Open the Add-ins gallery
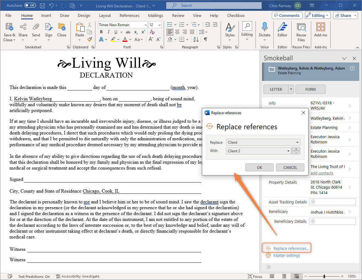Image resolution: width=362 pixels, height=280 pixels. click(321, 27)
